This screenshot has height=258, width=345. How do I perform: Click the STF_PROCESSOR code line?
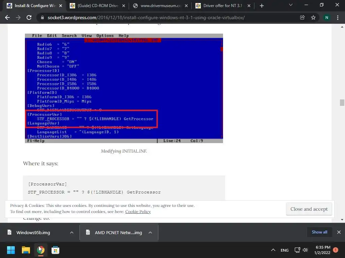tap(94, 192)
